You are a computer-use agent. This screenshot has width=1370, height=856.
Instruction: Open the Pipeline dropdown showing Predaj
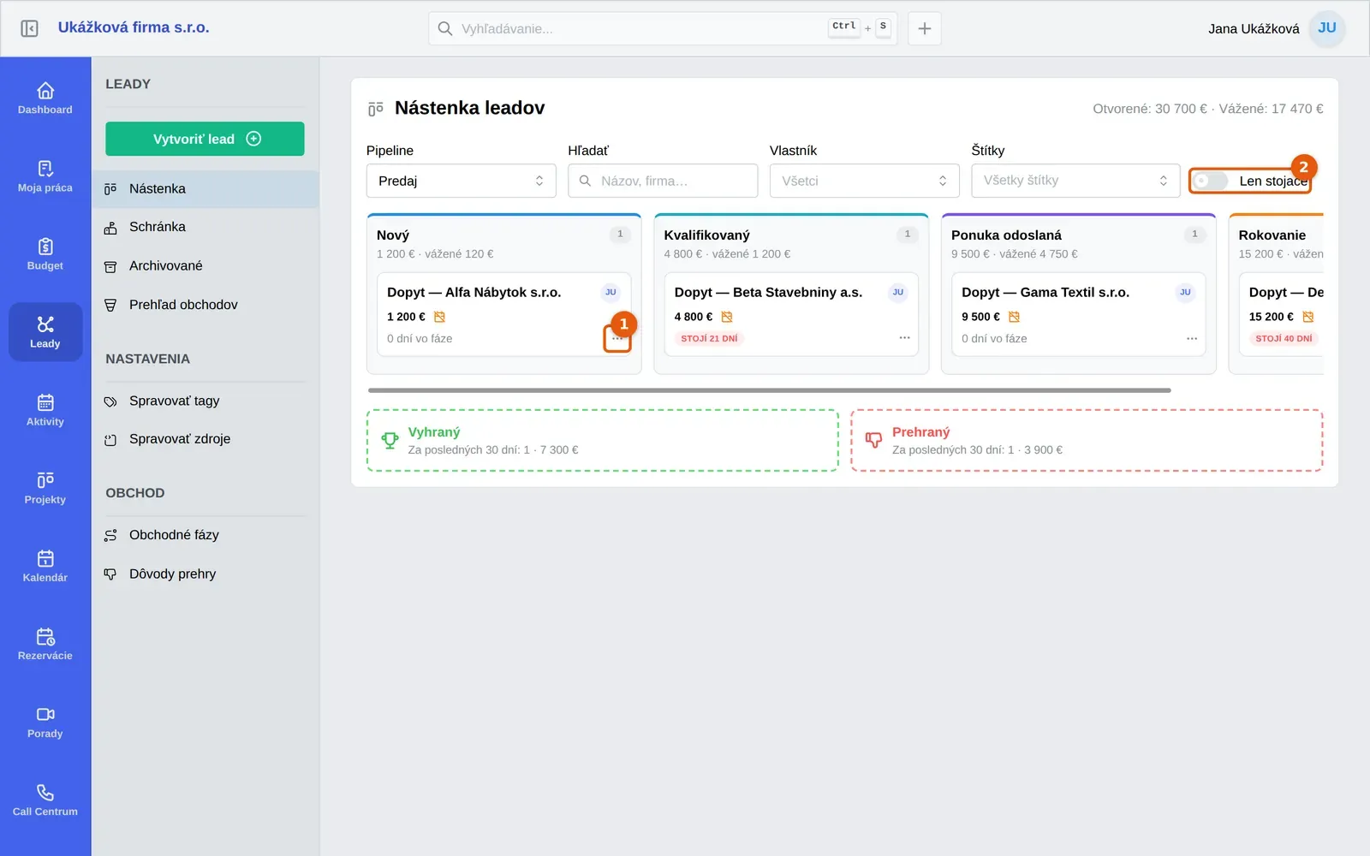462,181
